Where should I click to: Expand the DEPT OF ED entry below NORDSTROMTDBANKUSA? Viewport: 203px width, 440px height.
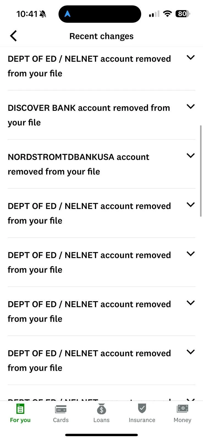pyautogui.click(x=101, y=213)
